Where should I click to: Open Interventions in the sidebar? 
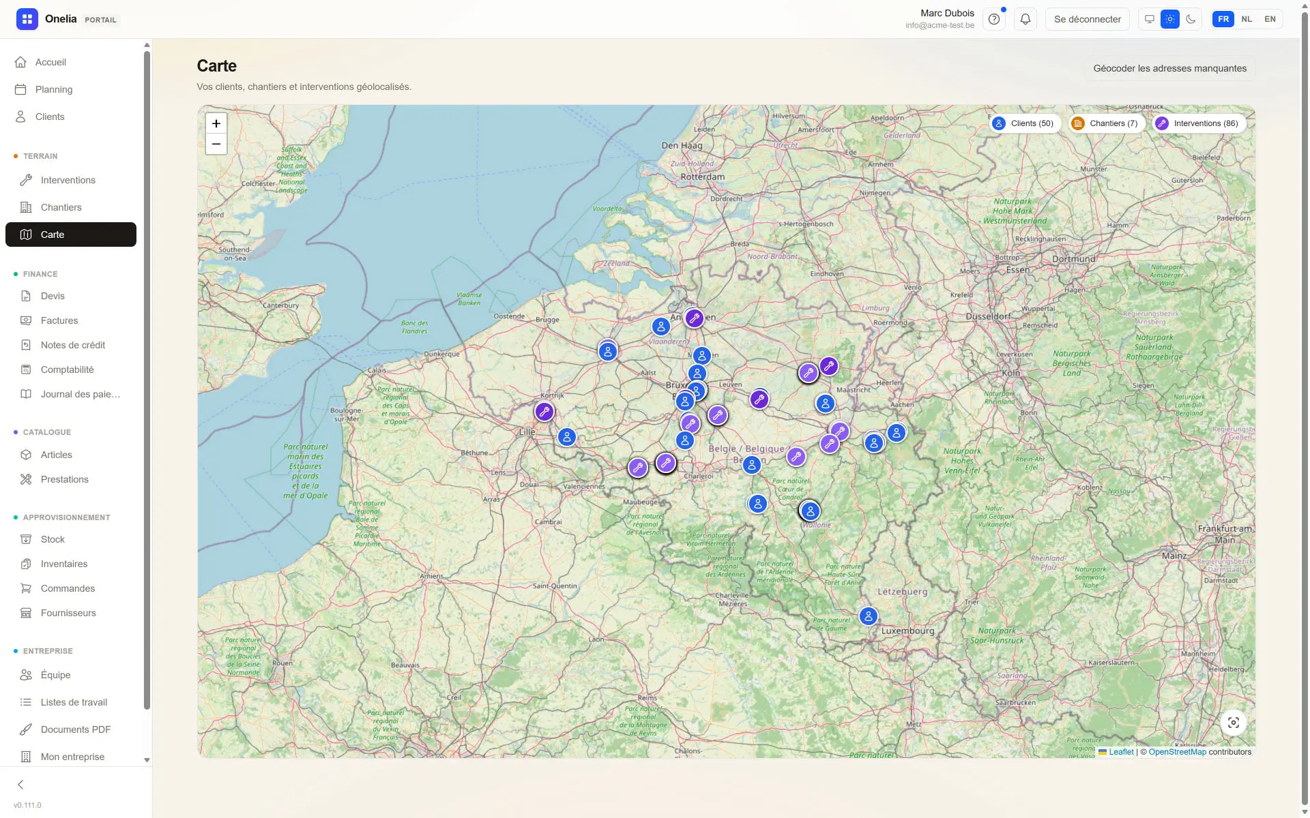[71, 180]
